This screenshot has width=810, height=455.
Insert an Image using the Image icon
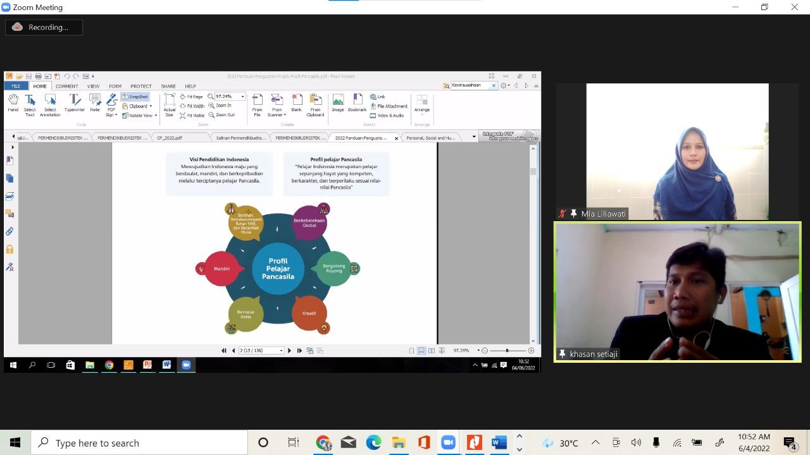coord(338,103)
